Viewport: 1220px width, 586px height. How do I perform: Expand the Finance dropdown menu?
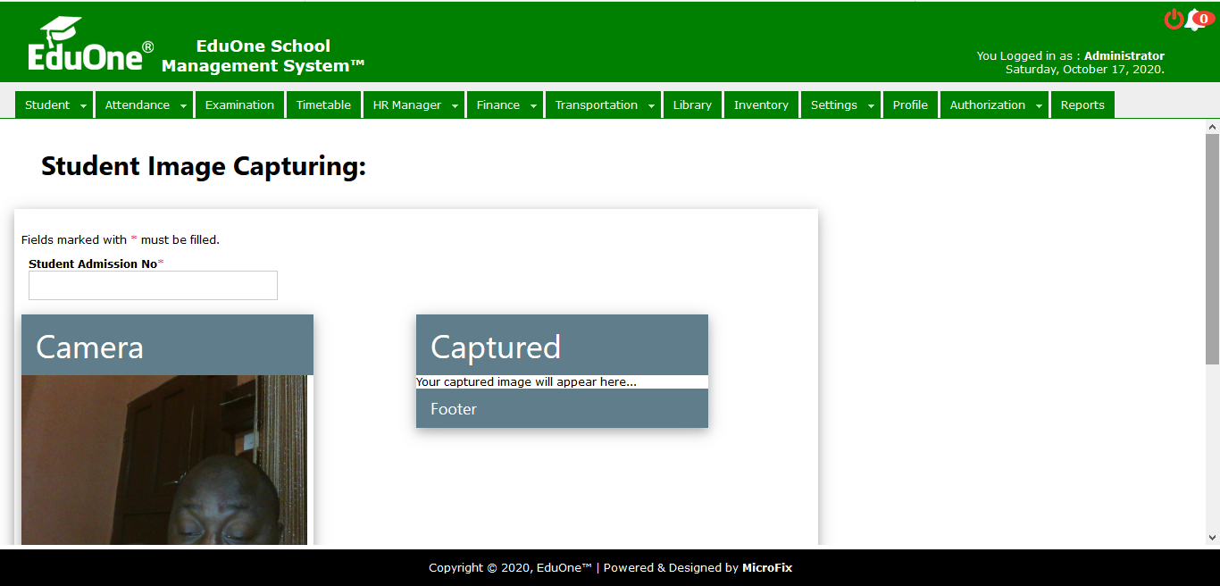tap(533, 105)
